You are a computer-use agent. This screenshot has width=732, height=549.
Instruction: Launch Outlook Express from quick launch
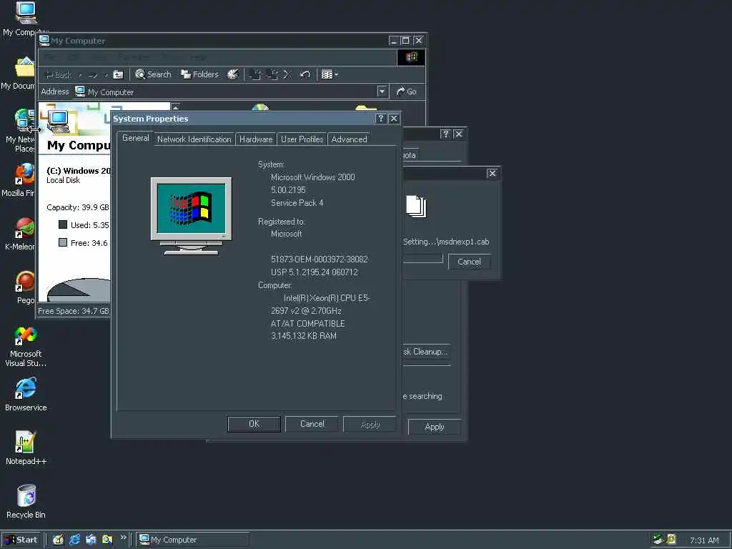pyautogui.click(x=91, y=540)
